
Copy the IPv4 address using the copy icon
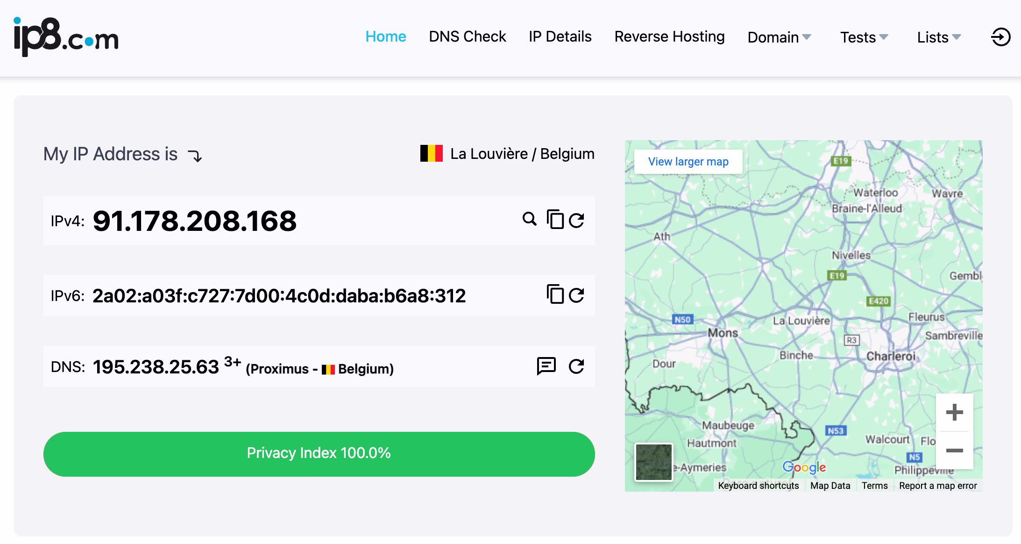click(x=555, y=219)
